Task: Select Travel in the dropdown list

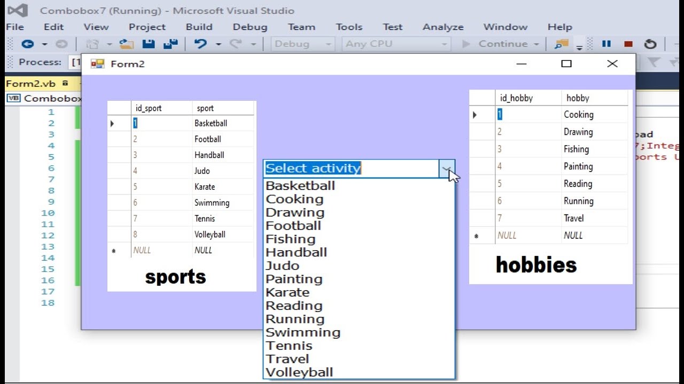Action: pyautogui.click(x=359, y=359)
